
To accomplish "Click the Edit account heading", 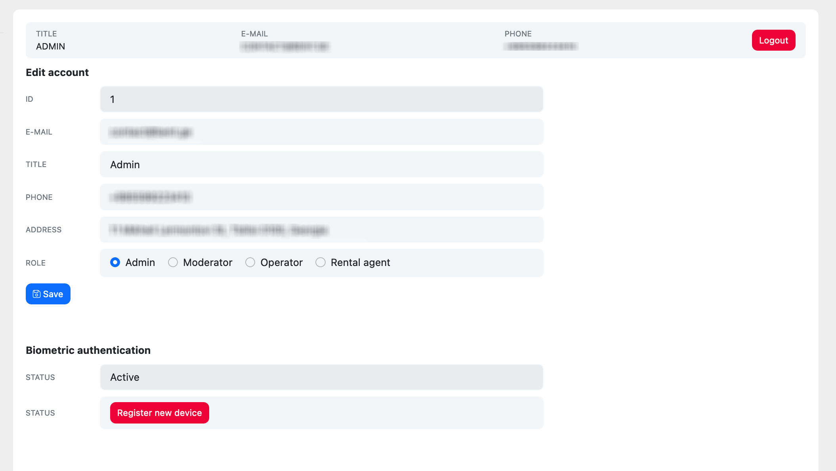I will tap(57, 72).
